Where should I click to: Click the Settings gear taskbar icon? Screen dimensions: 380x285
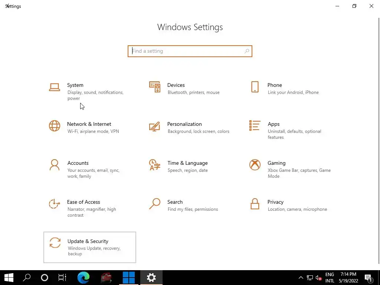pos(151,278)
